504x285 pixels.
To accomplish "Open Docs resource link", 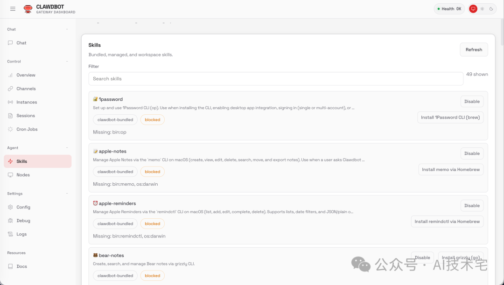I will pyautogui.click(x=38, y=266).
